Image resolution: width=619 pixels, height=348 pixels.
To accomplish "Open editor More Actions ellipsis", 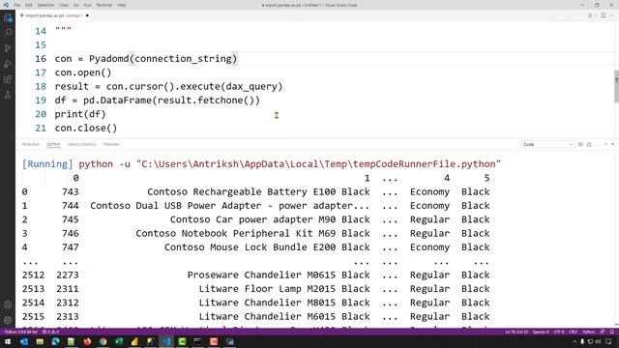I will (612, 15).
